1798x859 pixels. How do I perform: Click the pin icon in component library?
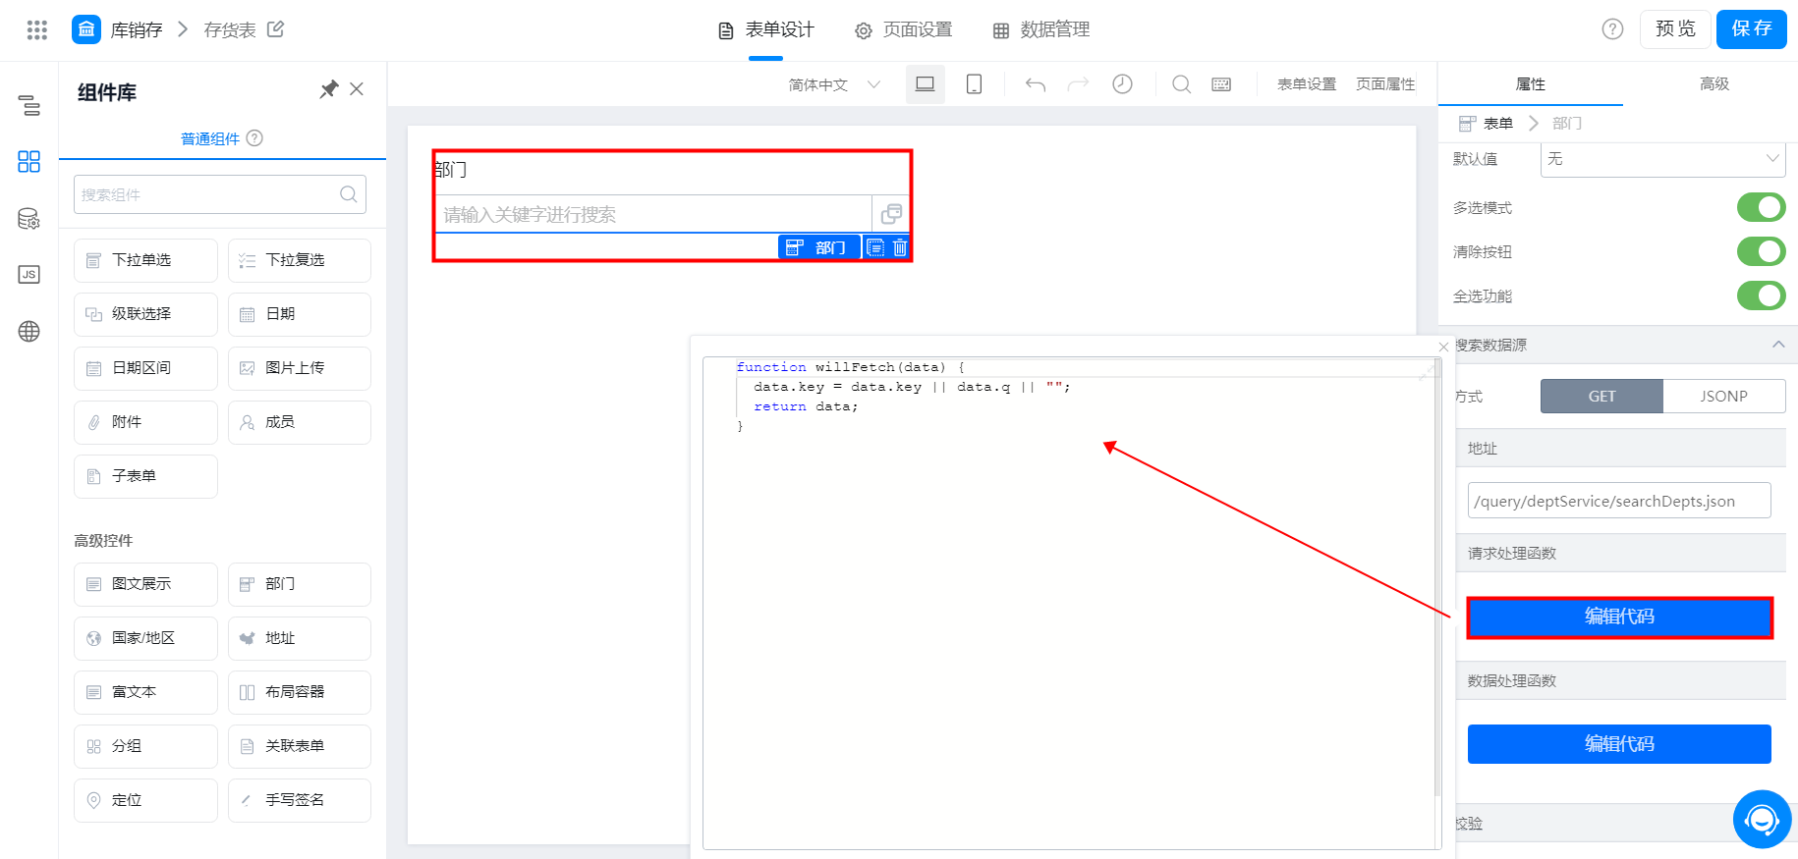329,89
